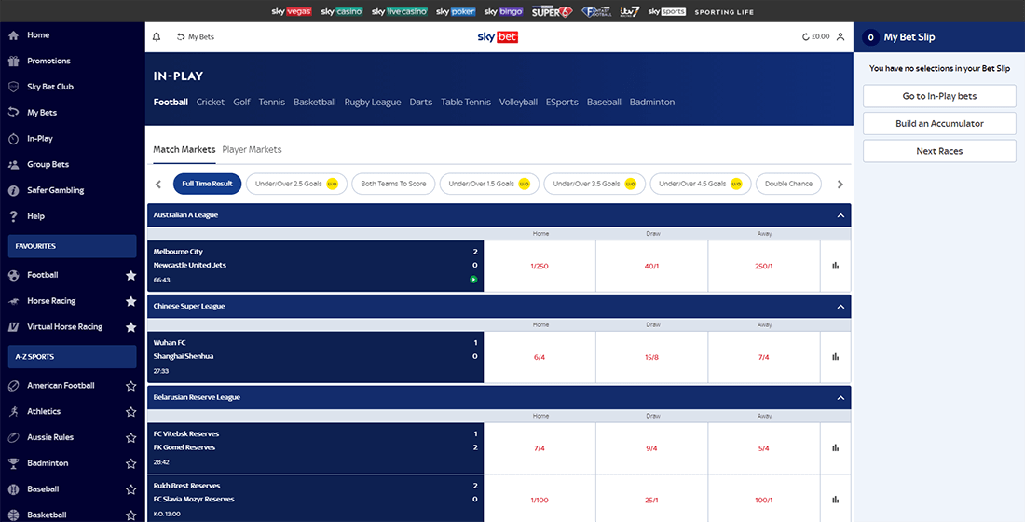Filter by Double Chance market
The image size is (1025, 522).
pyautogui.click(x=788, y=184)
